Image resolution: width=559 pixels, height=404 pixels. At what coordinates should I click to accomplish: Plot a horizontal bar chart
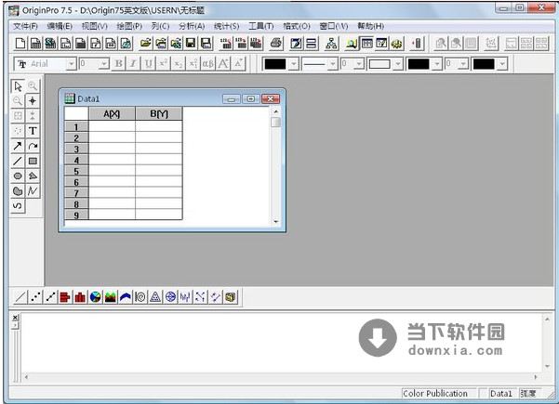pyautogui.click(x=65, y=296)
